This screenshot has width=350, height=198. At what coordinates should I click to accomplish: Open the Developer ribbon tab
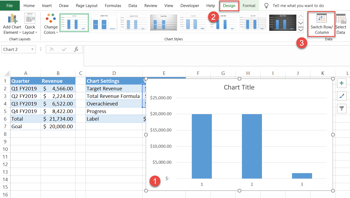(x=190, y=5)
